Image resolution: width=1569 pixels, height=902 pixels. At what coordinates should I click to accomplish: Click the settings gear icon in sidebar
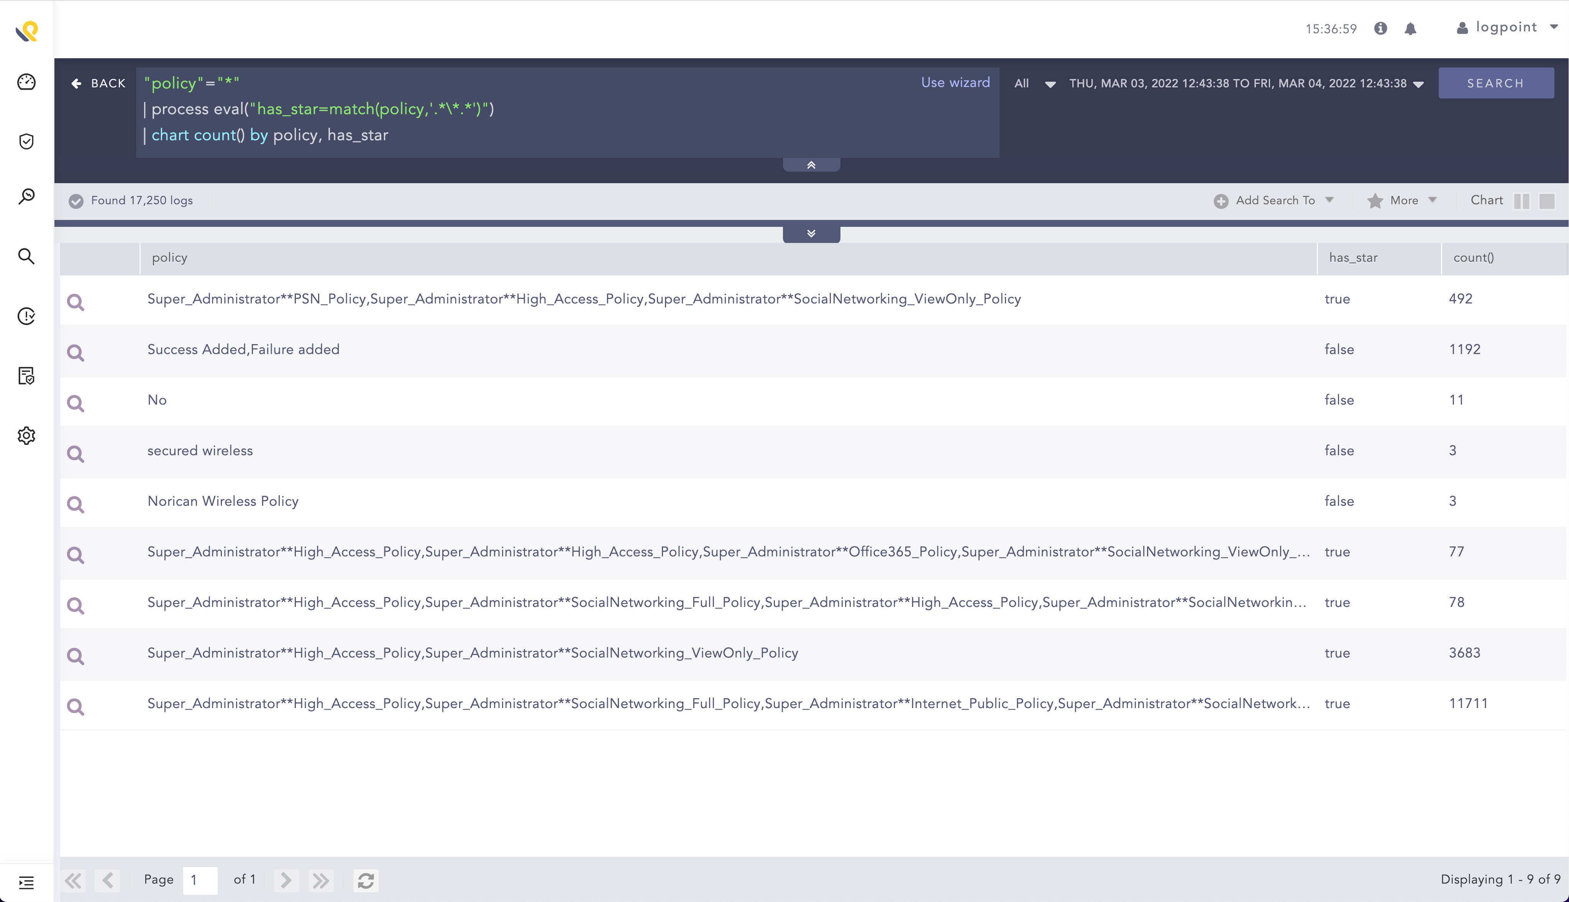(27, 435)
